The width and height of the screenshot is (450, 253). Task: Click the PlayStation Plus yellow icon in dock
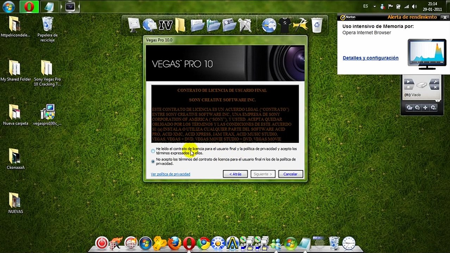tap(160, 243)
